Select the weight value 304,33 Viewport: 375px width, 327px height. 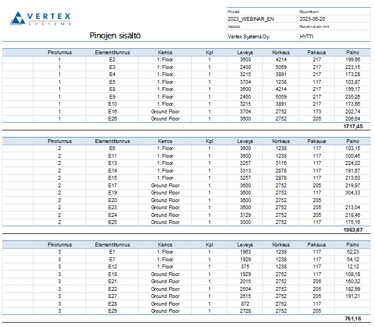352,193
